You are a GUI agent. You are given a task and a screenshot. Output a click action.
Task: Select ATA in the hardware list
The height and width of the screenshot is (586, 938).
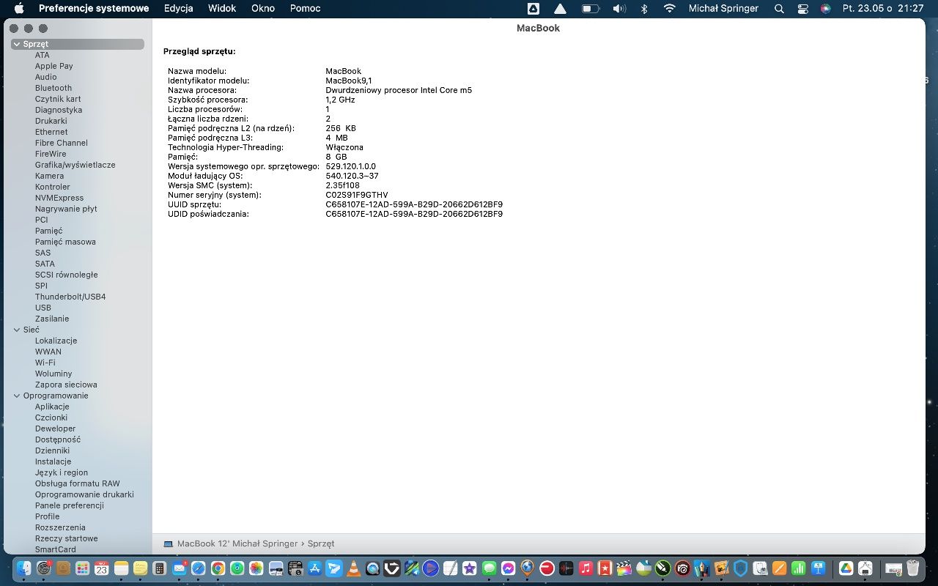[x=43, y=55]
